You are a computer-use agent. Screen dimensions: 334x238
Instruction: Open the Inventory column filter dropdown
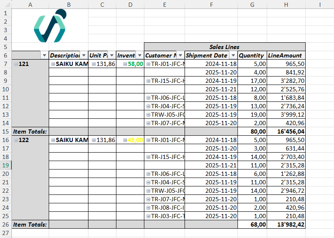coord(139,55)
